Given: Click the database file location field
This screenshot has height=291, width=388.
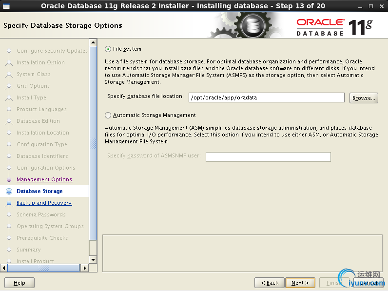Looking at the screenshot, I should 266,97.
